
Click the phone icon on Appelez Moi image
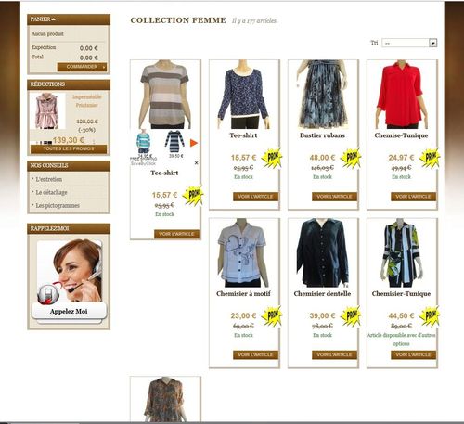click(x=48, y=294)
